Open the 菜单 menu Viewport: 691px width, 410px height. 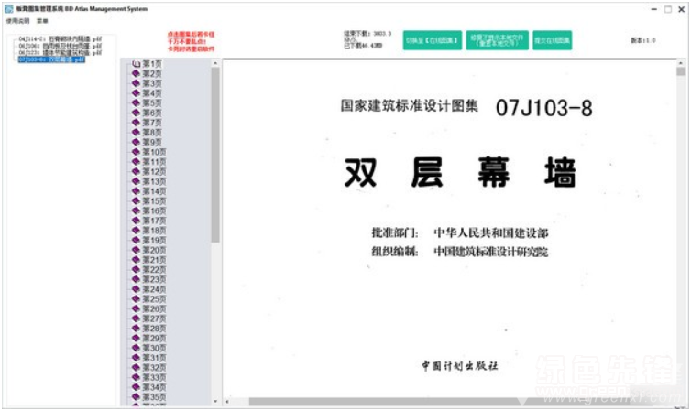[42, 21]
